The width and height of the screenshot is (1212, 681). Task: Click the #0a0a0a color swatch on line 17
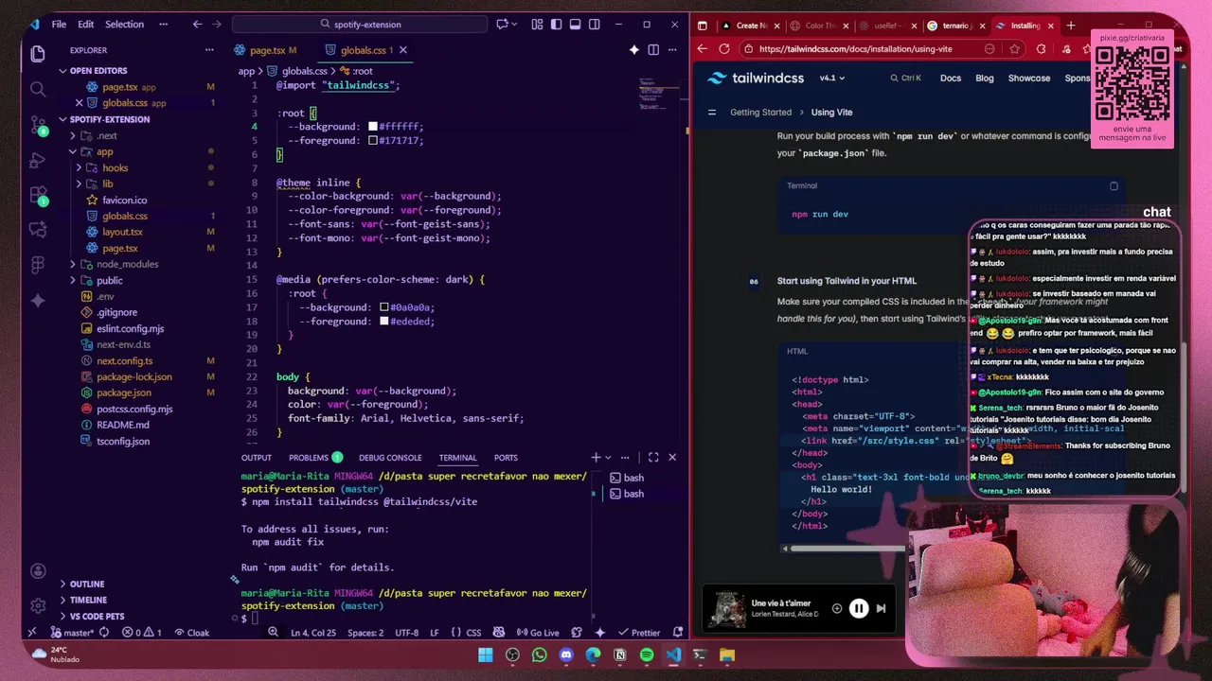(x=384, y=307)
